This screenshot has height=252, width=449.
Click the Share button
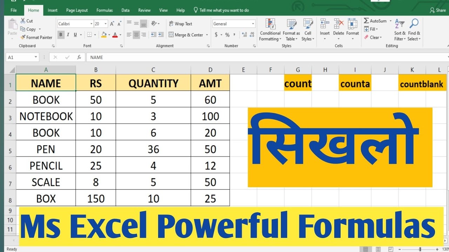pyautogui.click(x=438, y=10)
